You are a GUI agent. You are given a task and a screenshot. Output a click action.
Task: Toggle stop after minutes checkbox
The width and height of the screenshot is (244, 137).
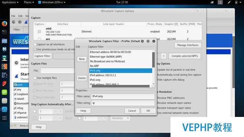pyautogui.click(x=79, y=118)
